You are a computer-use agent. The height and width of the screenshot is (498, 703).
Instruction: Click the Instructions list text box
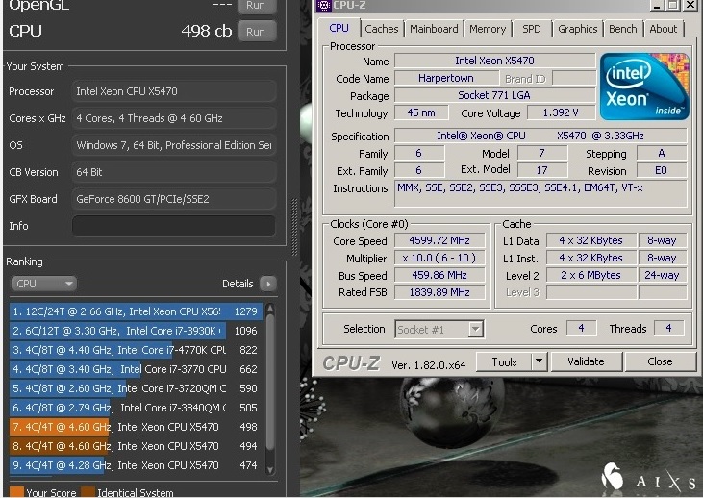(x=540, y=193)
